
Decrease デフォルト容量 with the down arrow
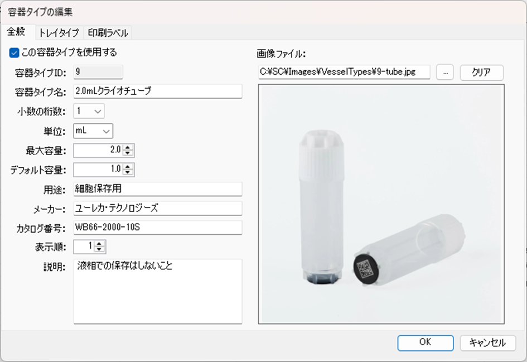(x=128, y=173)
